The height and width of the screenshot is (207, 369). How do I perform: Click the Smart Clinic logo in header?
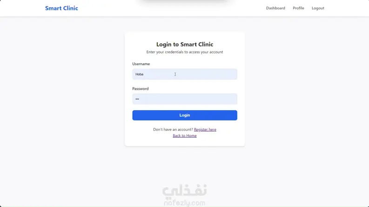point(61,8)
